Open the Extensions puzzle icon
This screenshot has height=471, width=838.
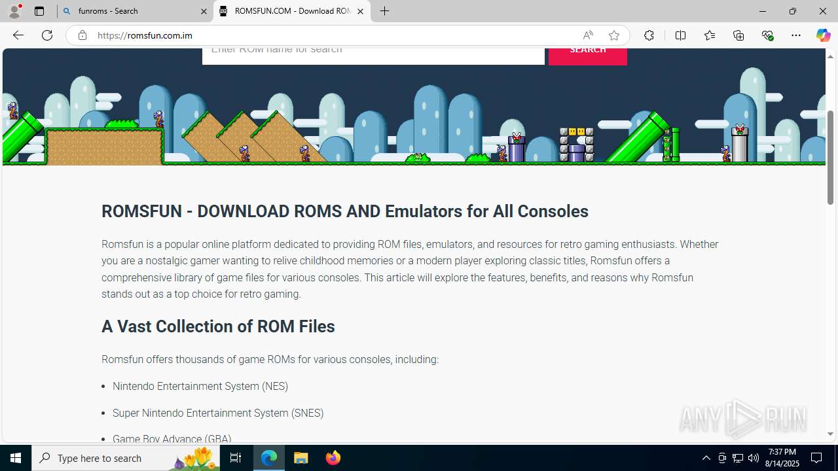(x=649, y=35)
